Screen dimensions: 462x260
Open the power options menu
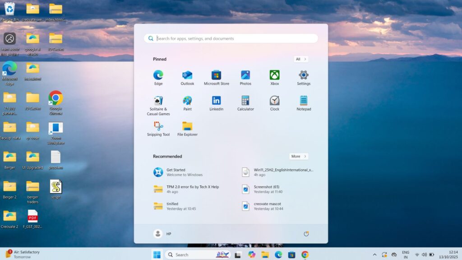[x=306, y=233]
